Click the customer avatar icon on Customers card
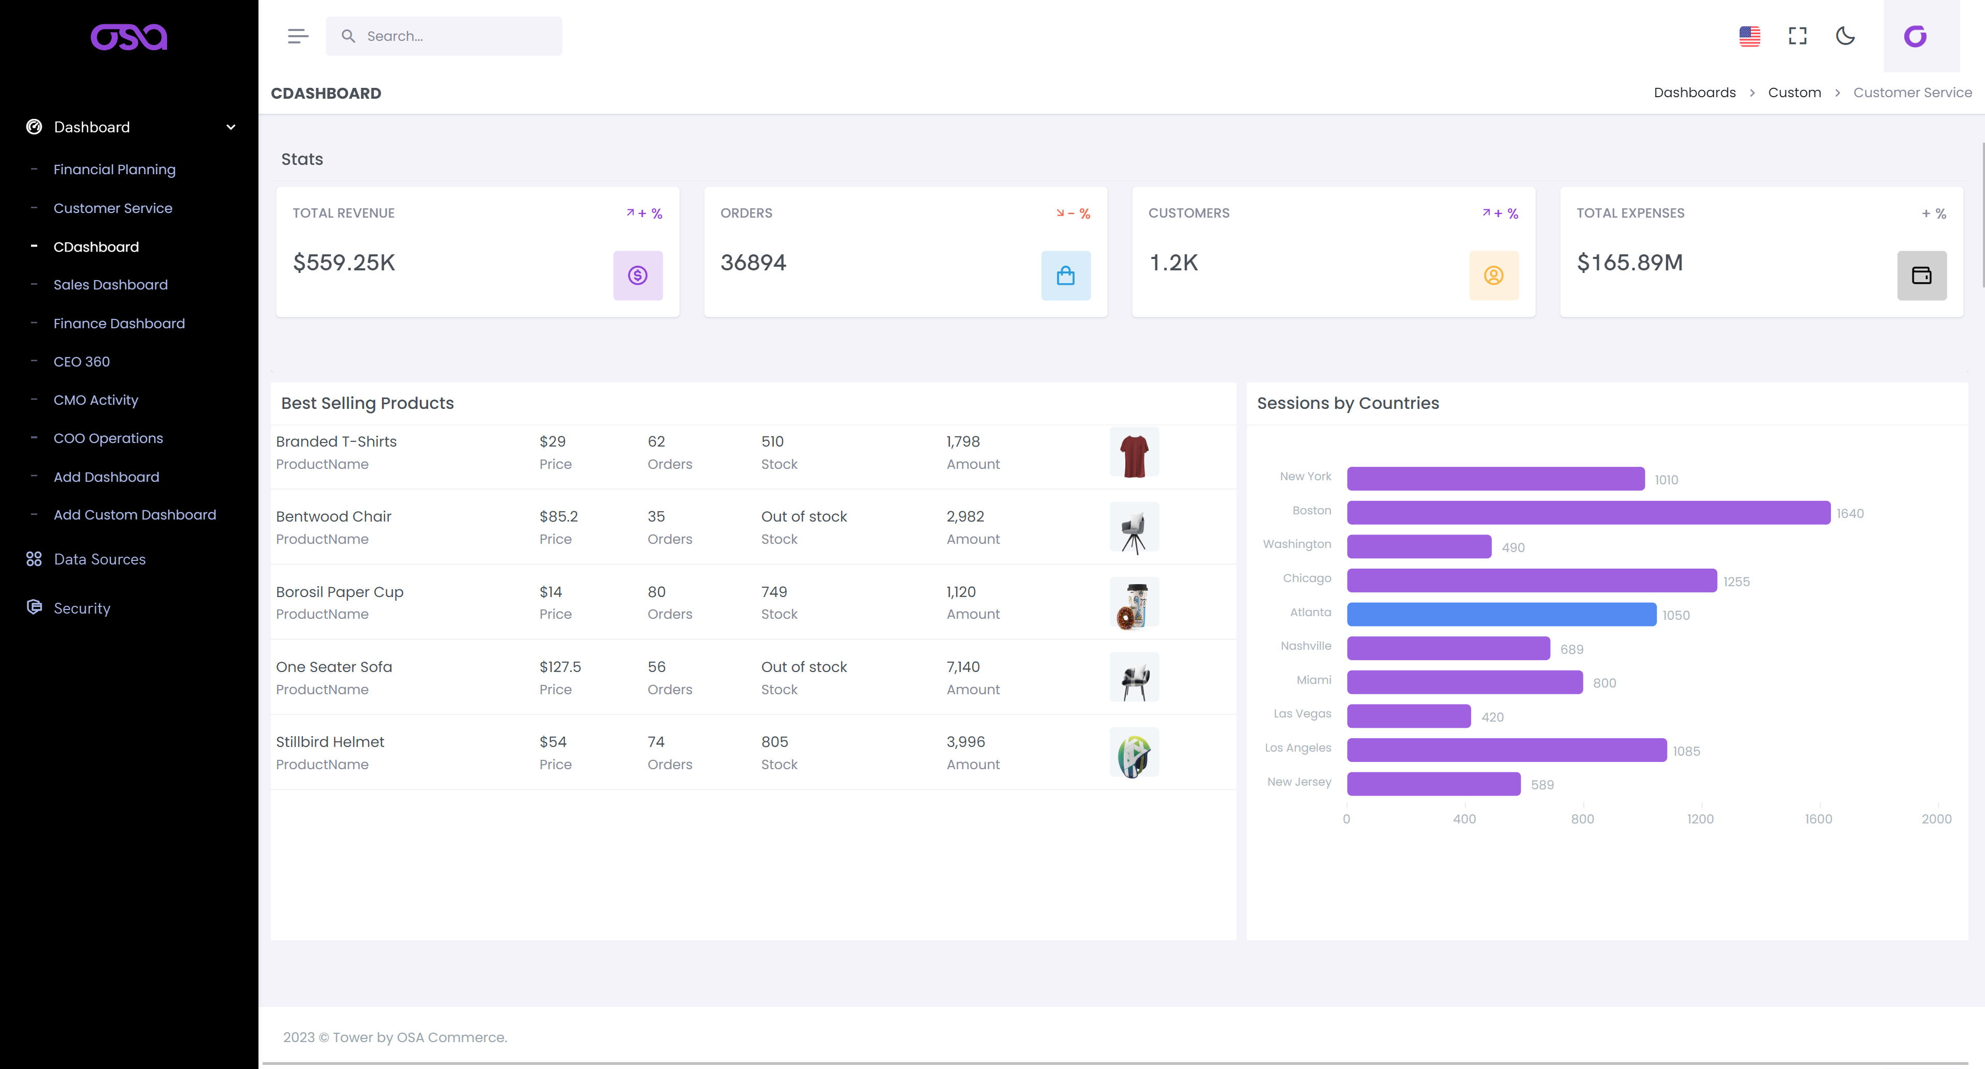 click(x=1493, y=275)
